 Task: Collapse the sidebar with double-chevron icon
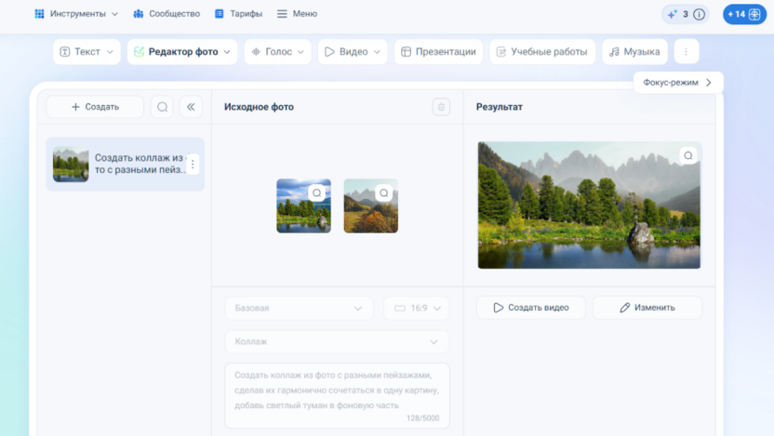[x=191, y=107]
